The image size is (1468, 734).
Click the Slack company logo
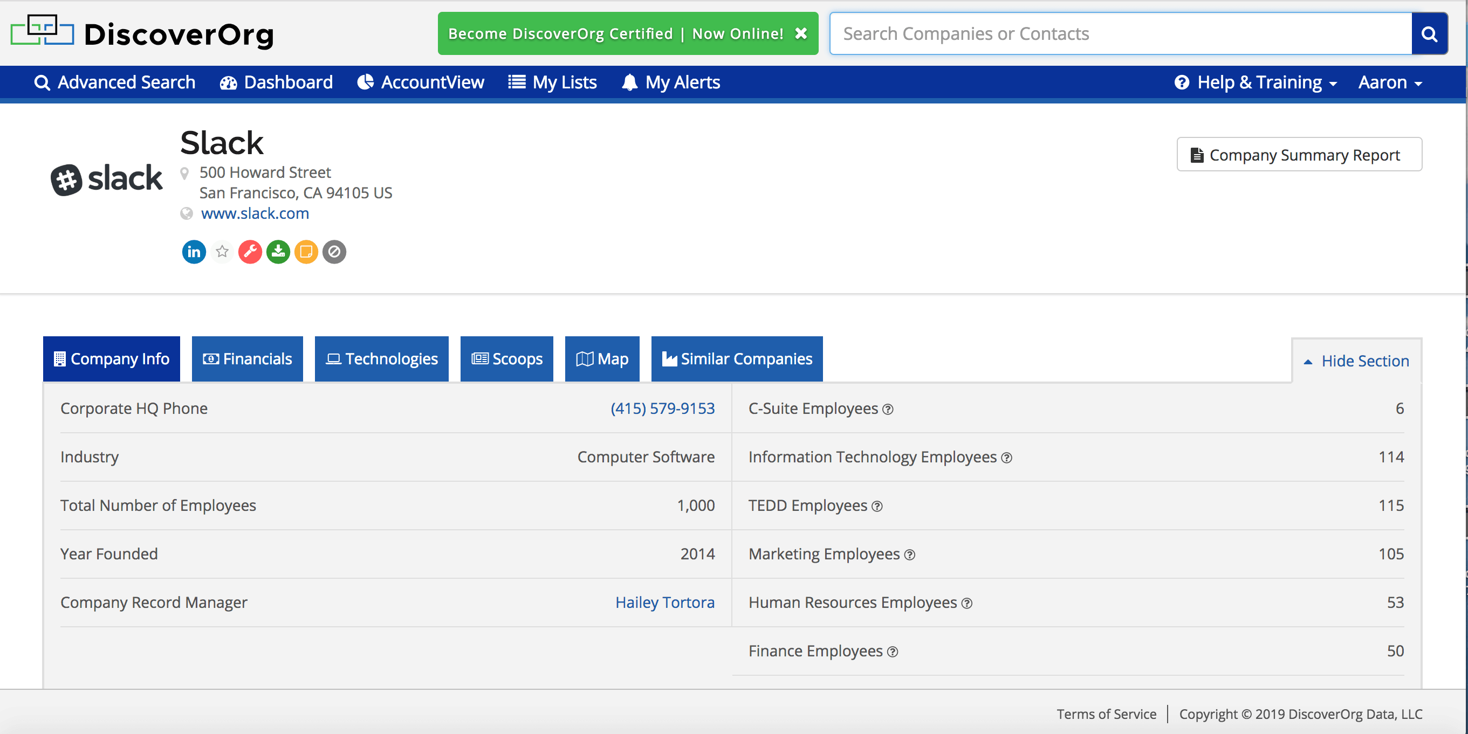tap(107, 179)
